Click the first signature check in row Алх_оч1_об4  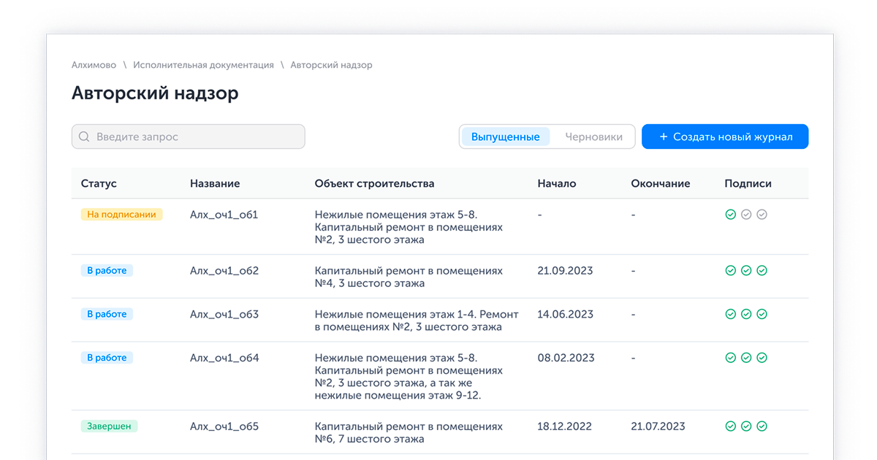[730, 358]
